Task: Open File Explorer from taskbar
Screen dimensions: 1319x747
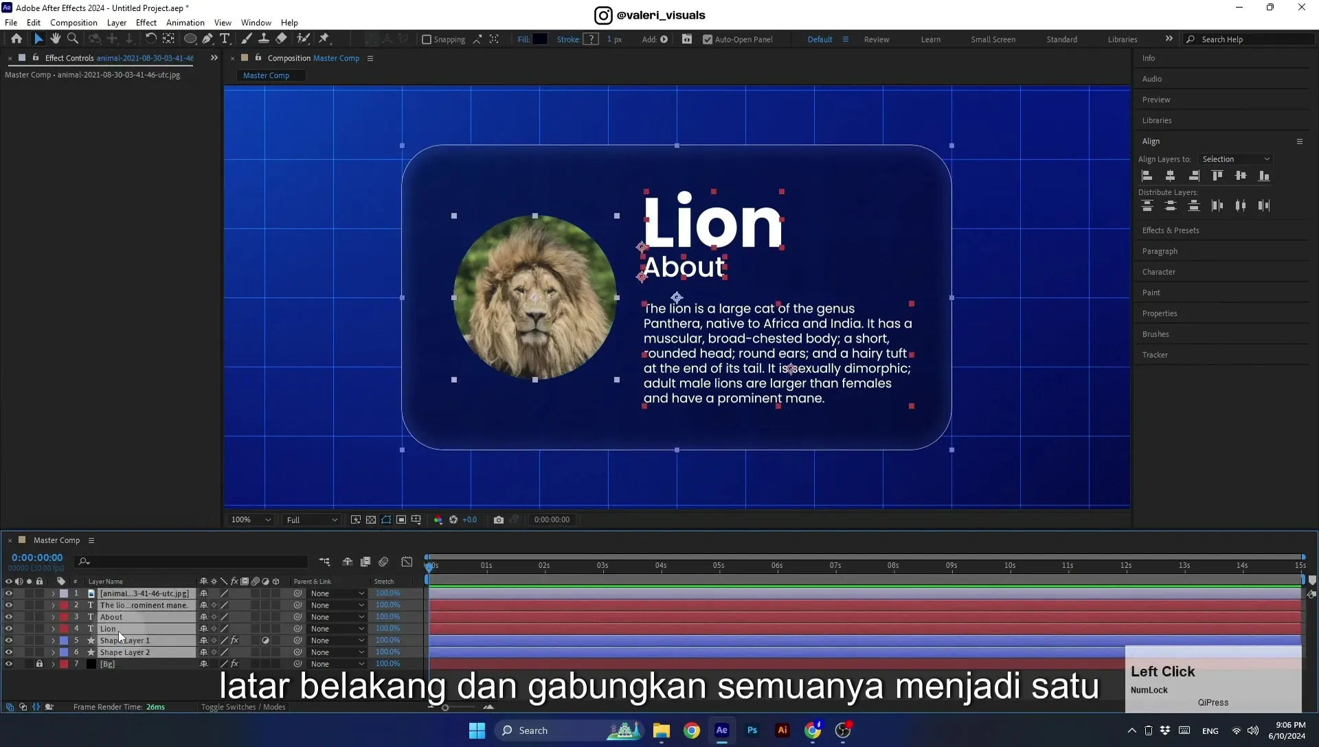Action: pos(662,731)
